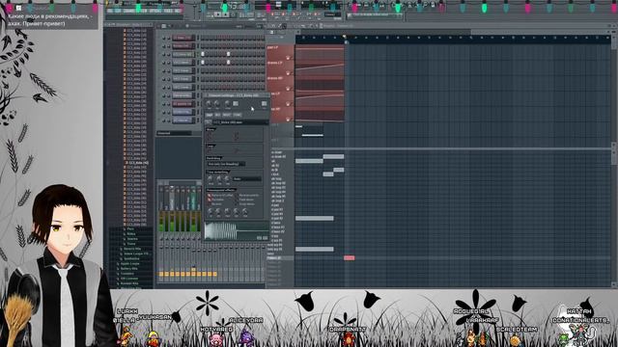
Task: Click the mini mixer level meters above the faders
Action: 180,221
